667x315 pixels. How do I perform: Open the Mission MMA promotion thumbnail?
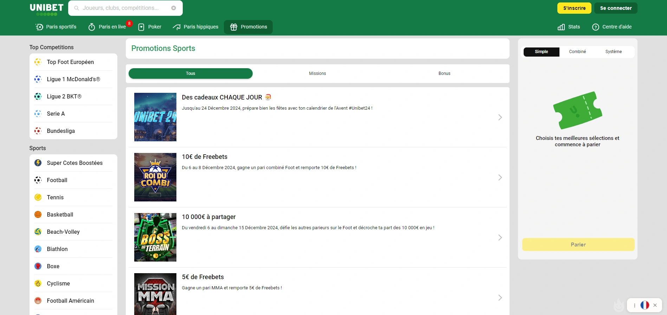(x=155, y=294)
